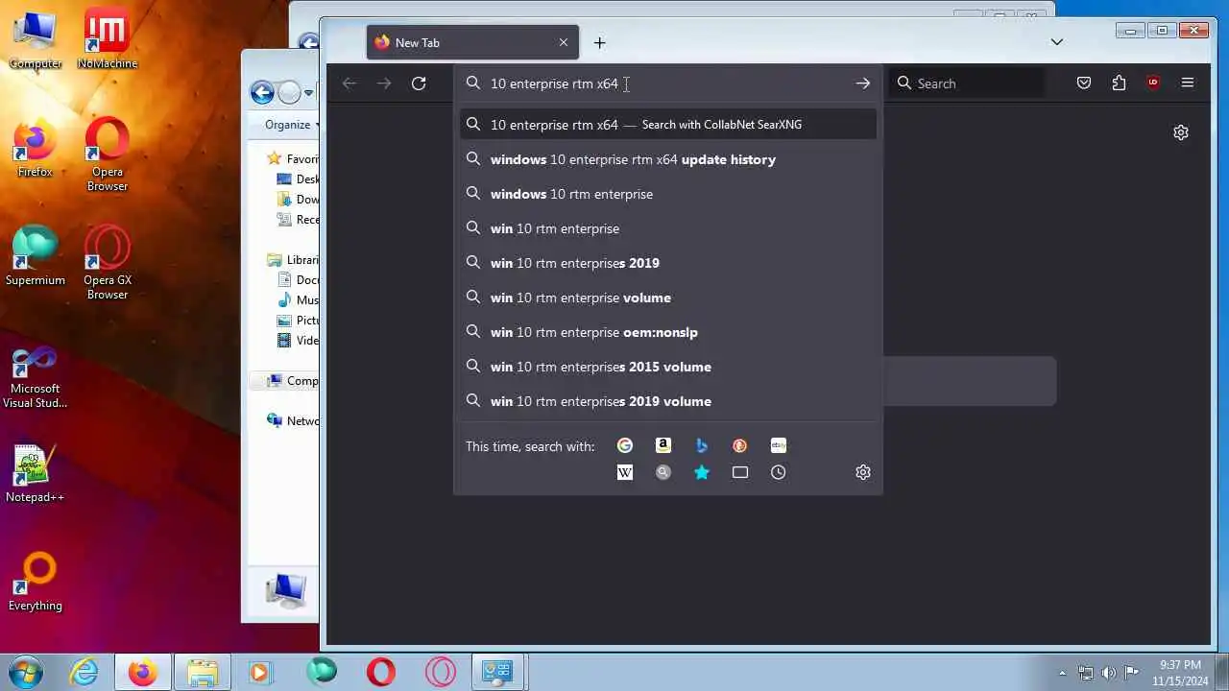
Task: Select the New Tab browser tab
Action: 472,42
